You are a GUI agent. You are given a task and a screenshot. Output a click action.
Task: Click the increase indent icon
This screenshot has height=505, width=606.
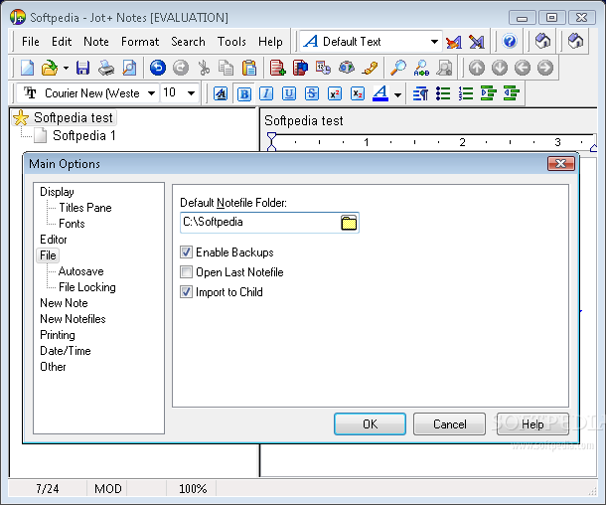click(x=489, y=93)
